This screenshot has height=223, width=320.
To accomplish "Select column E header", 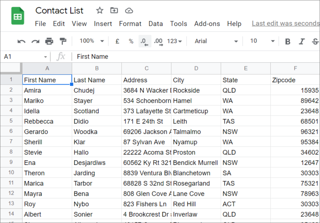I will [246, 69].
